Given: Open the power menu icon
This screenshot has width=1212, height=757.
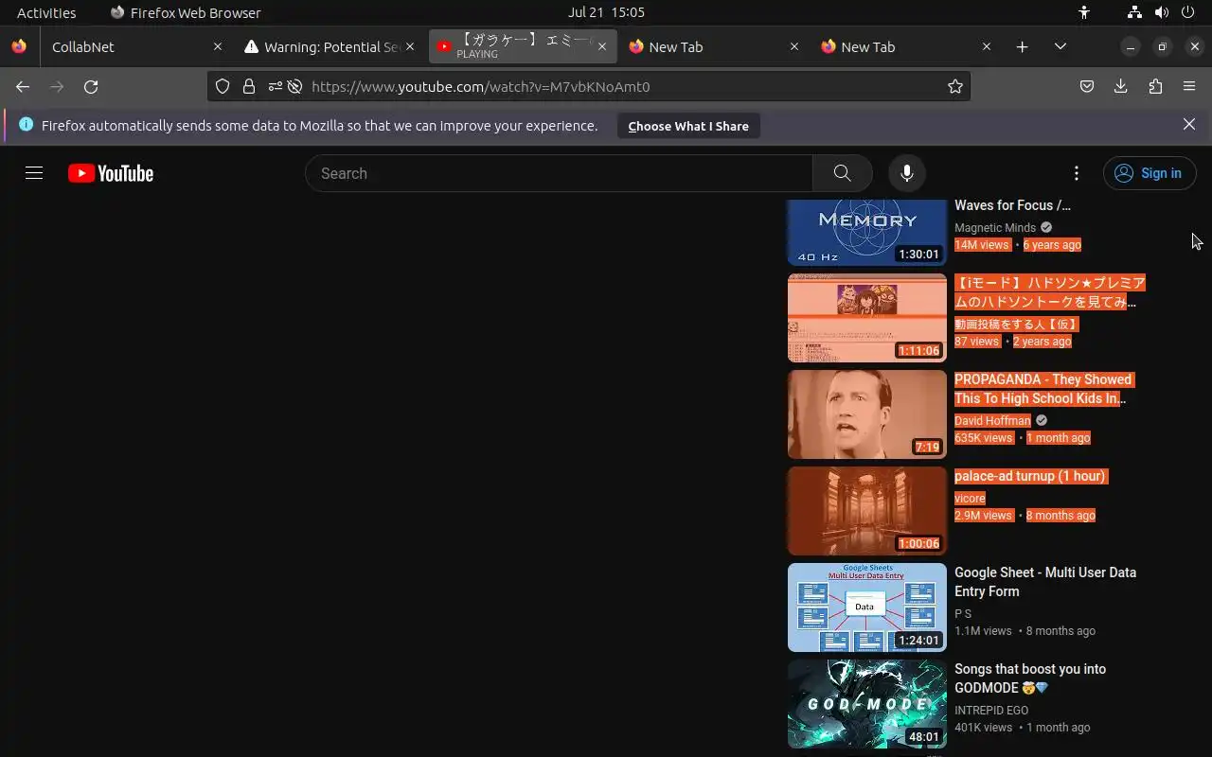Looking at the screenshot, I should click(x=1187, y=12).
